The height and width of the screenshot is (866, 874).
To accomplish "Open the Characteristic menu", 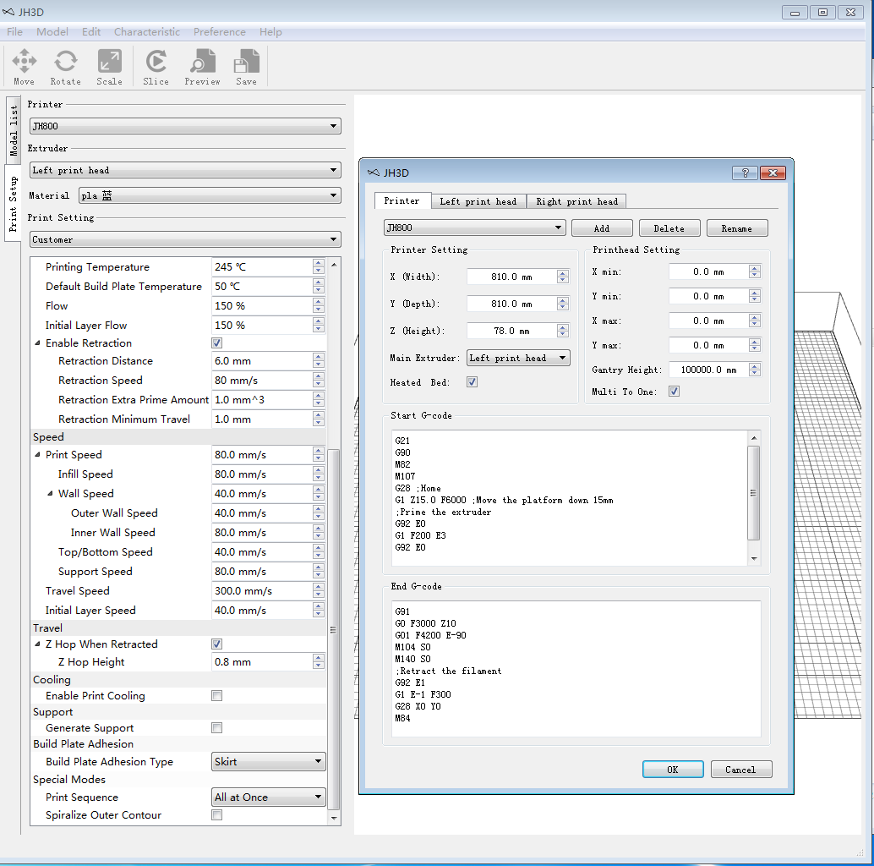I will (x=147, y=32).
